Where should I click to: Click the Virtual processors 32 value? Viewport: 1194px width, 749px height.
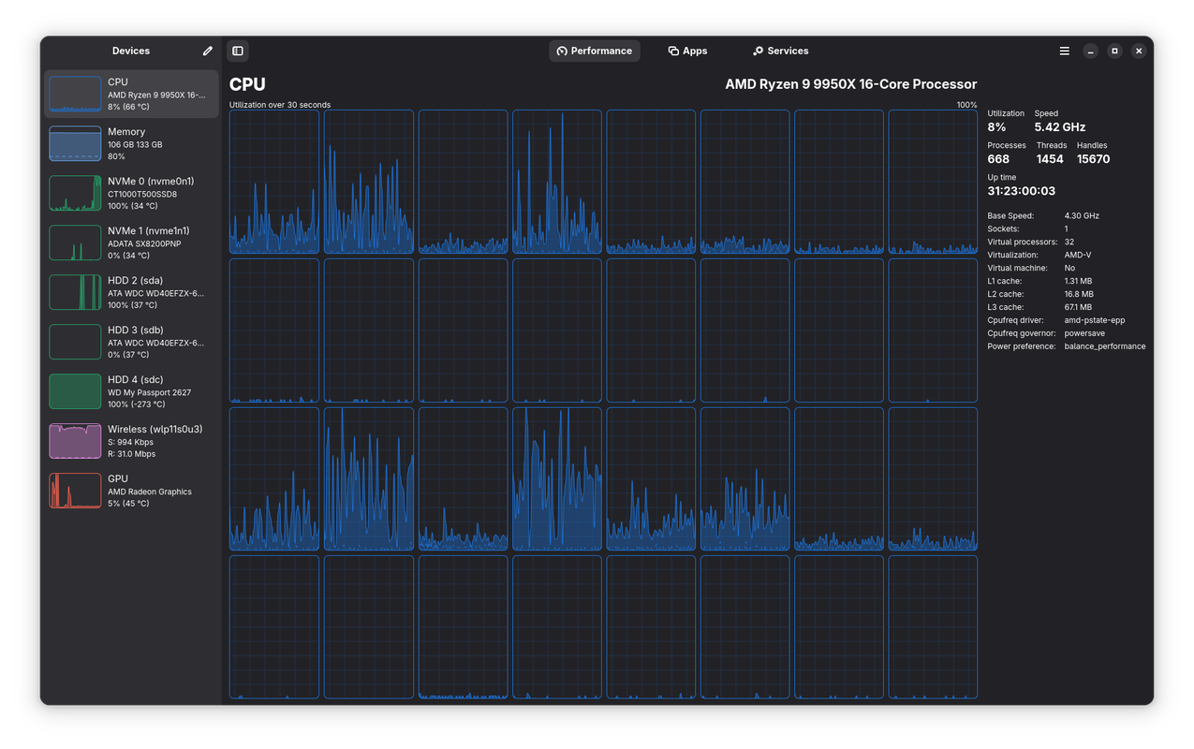coord(1069,242)
